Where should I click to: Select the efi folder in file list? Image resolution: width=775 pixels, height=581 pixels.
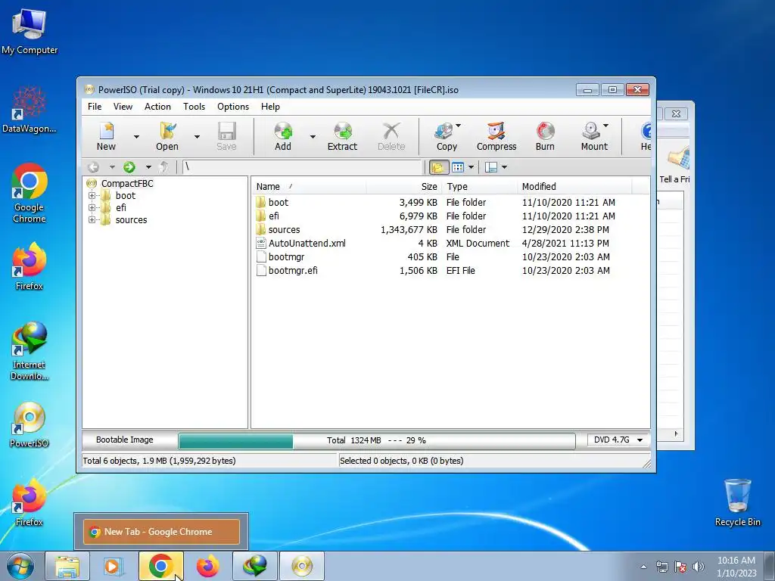(273, 216)
